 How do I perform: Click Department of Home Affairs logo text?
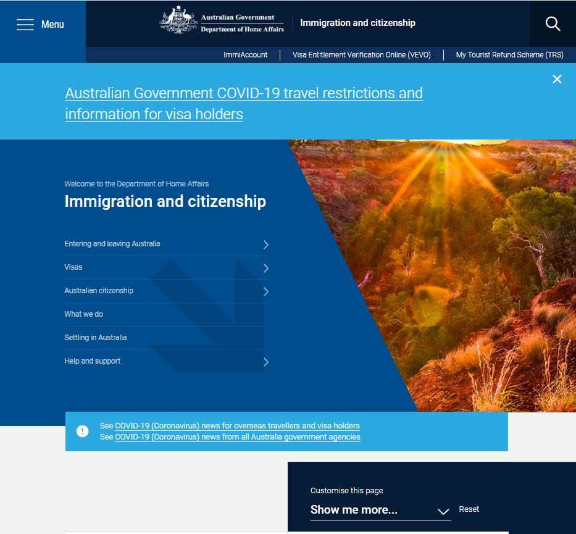242,30
